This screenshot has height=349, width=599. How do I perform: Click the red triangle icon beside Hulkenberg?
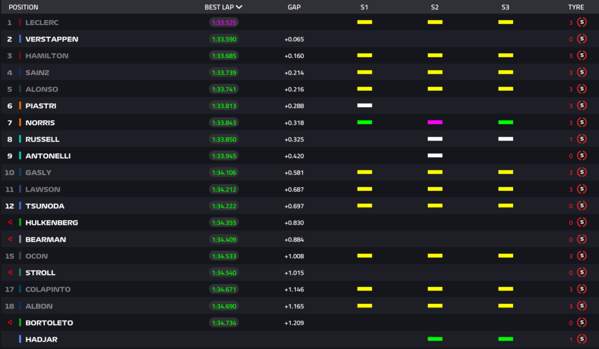point(9,223)
